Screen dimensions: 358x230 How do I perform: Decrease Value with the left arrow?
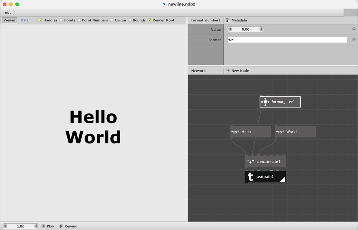pos(230,29)
